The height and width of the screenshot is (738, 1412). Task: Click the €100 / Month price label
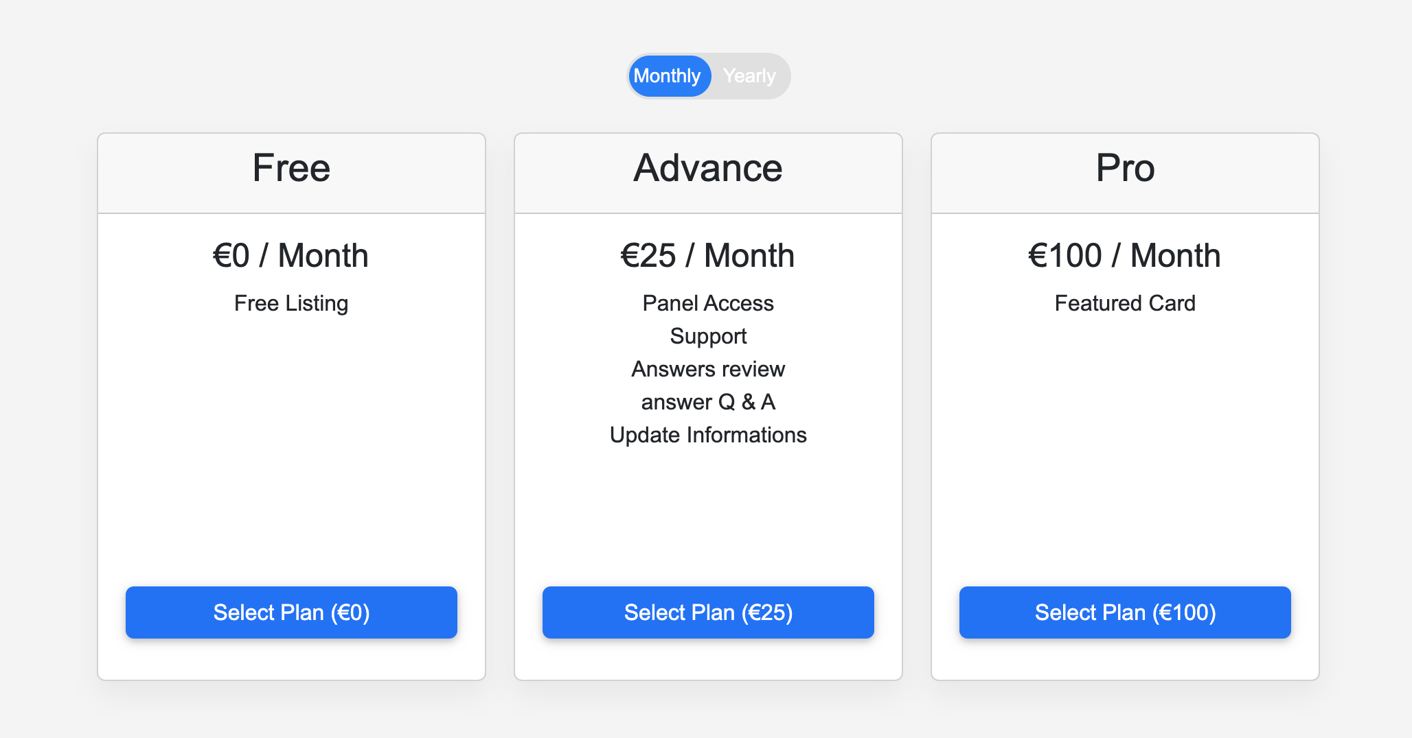[1125, 256]
